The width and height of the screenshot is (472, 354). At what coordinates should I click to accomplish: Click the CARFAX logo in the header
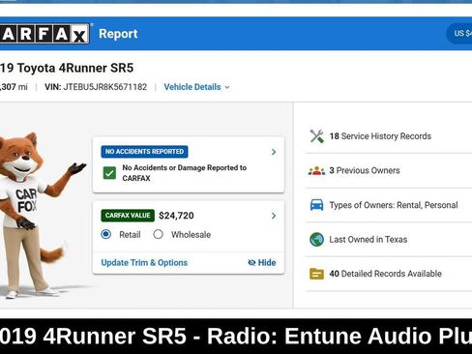(44, 34)
